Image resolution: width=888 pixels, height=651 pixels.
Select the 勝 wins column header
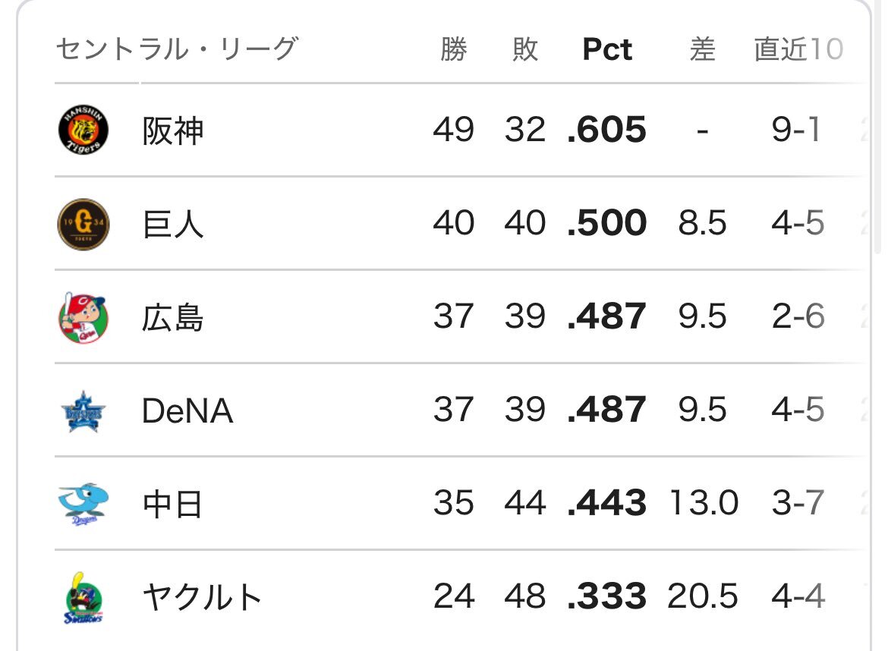(454, 49)
